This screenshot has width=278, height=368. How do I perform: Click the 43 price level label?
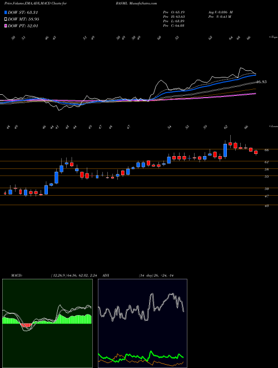coord(267,206)
